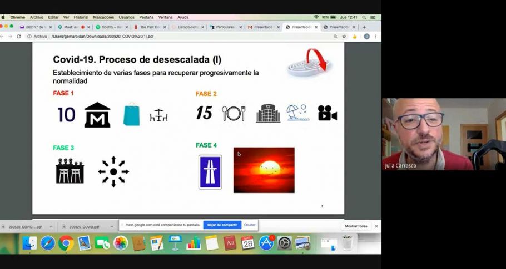
Task: Expand options for 200520_COVID...pdf download
Action: [x=51, y=227]
